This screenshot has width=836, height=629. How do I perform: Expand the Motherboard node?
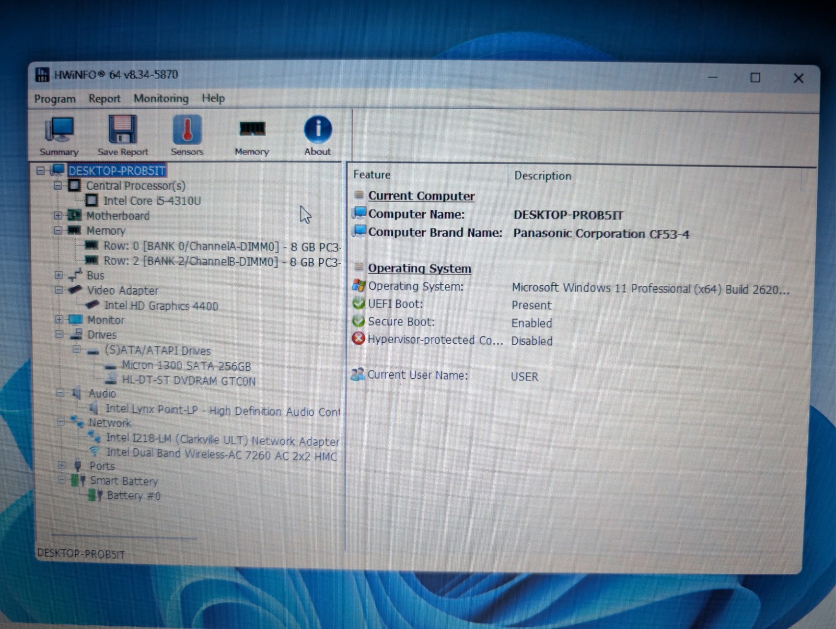[58, 215]
